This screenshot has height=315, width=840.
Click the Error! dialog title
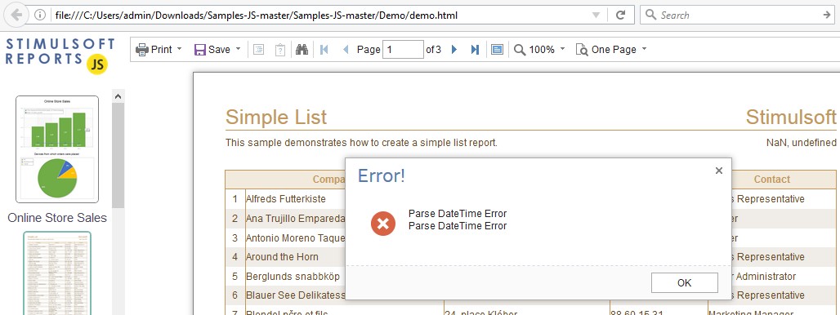click(382, 175)
